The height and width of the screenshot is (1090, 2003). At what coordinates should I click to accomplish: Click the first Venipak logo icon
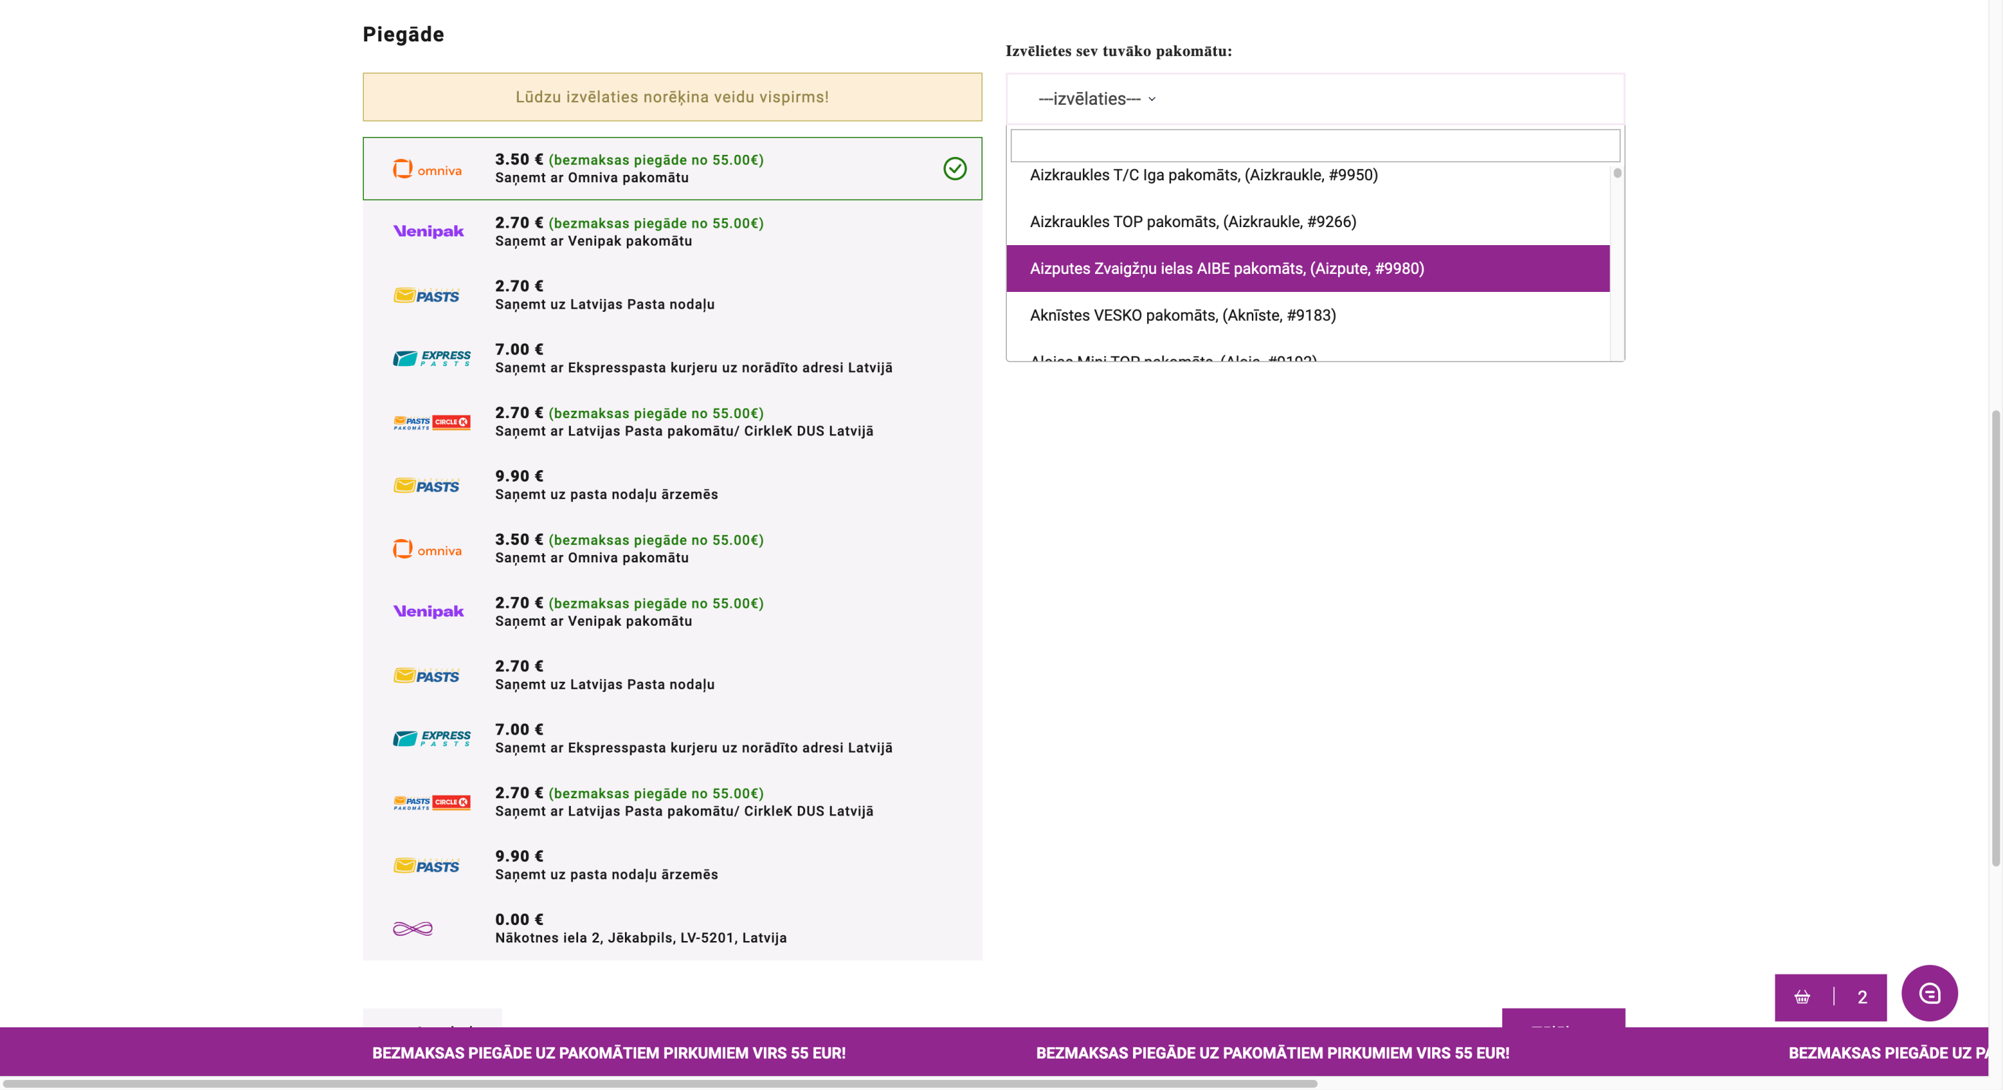pyautogui.click(x=428, y=231)
